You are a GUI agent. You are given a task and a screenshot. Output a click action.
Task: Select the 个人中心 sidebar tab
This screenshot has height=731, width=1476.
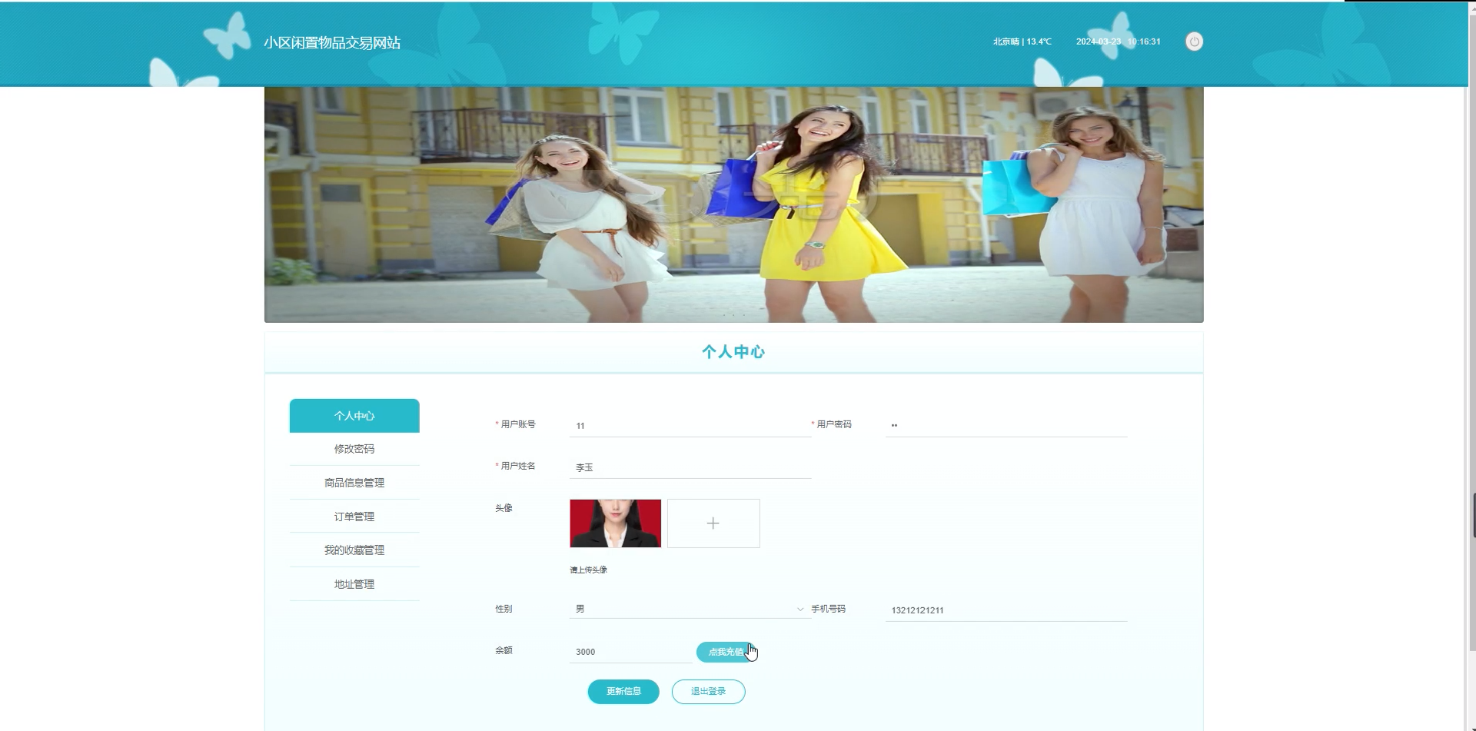pos(354,416)
